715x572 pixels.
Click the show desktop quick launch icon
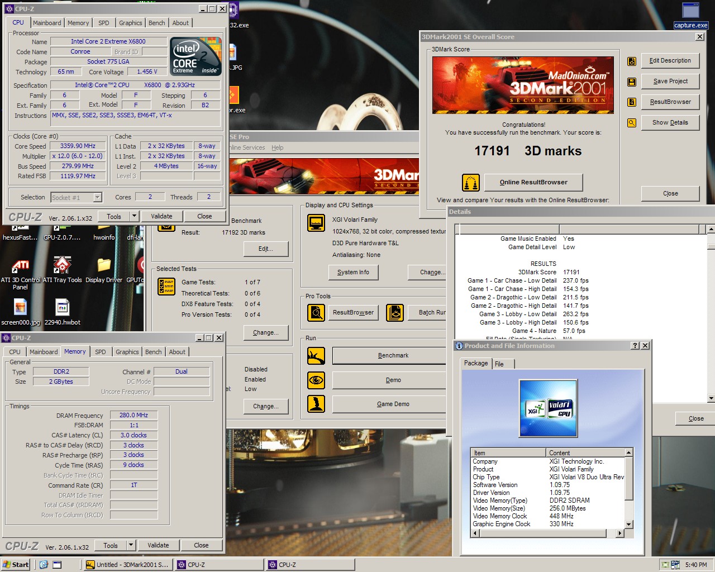57,565
